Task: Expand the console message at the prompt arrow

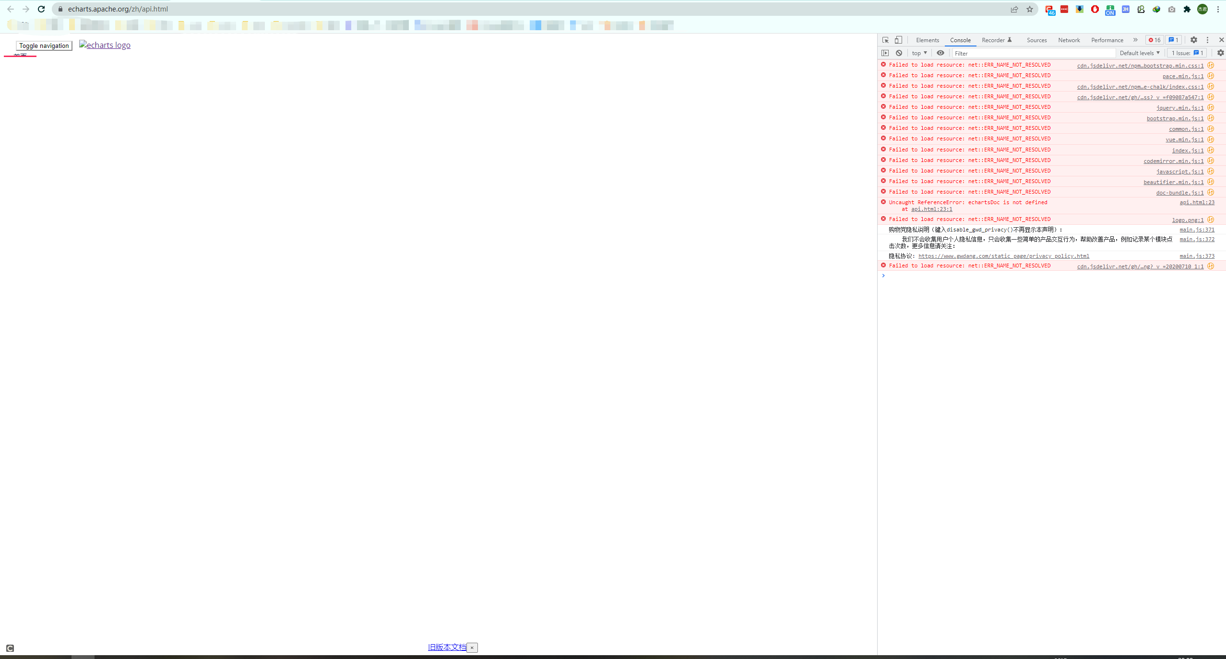Action: tap(883, 276)
